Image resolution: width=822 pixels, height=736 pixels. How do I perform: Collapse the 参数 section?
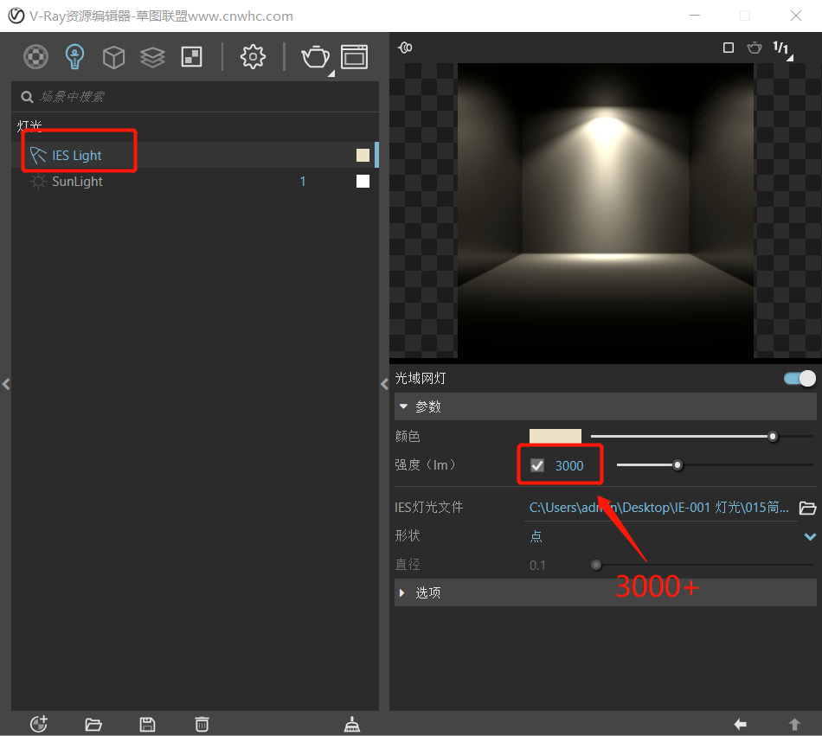(606, 406)
